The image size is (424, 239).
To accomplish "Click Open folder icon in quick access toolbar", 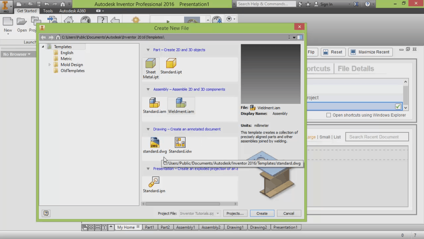I will (x=30, y=4).
